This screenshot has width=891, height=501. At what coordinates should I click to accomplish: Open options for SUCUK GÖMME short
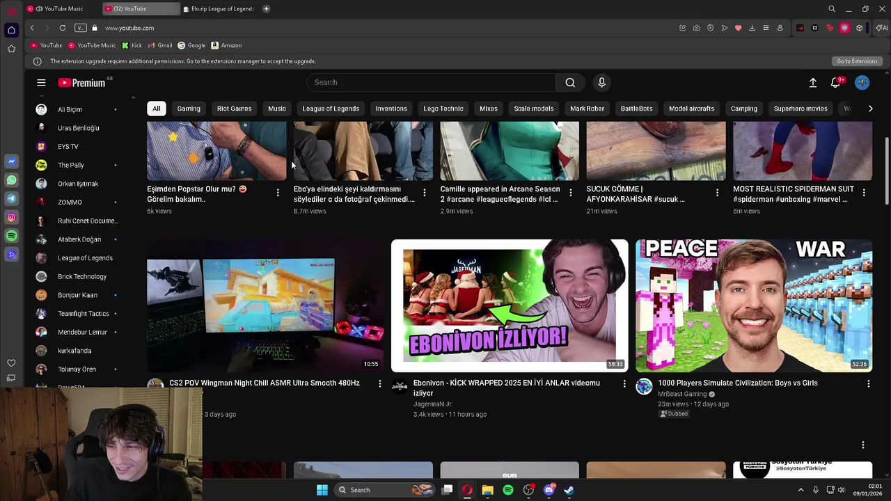pos(718,193)
